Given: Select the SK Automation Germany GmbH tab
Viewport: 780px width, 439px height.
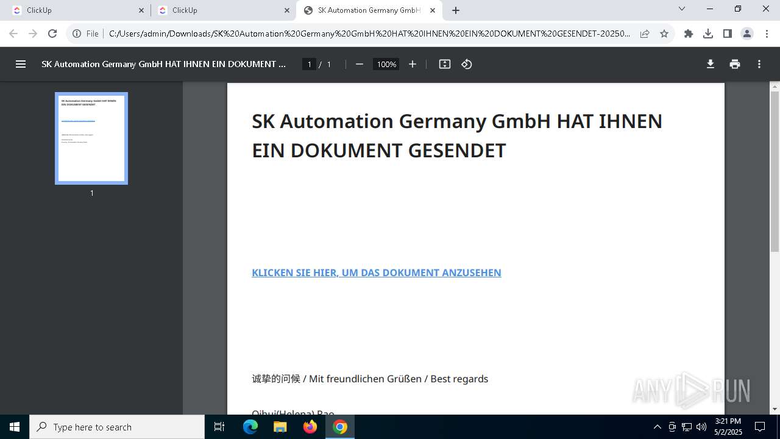Looking at the screenshot, I should 369,10.
